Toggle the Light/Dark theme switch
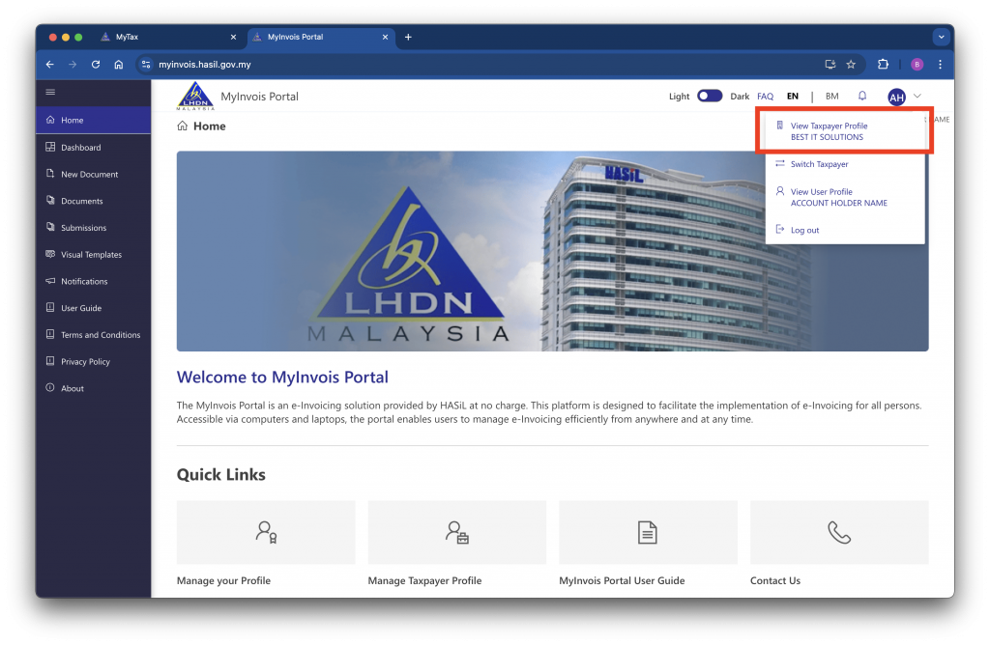Screen dimensions: 990x645 [x=710, y=97]
